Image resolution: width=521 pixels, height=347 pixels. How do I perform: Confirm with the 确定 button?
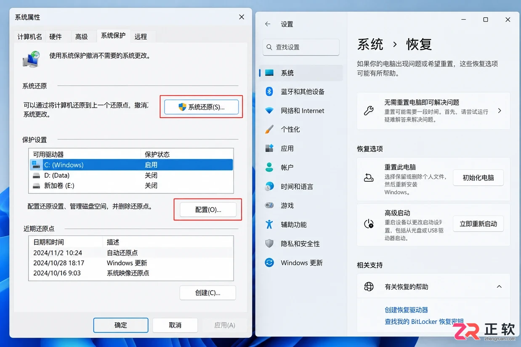click(x=121, y=325)
